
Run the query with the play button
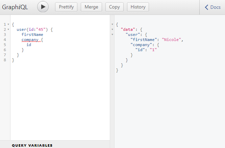click(x=43, y=7)
